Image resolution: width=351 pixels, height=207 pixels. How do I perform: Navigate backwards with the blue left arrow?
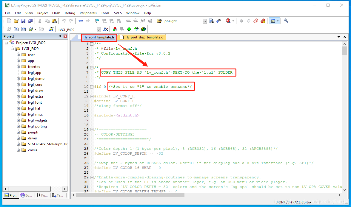point(81,21)
